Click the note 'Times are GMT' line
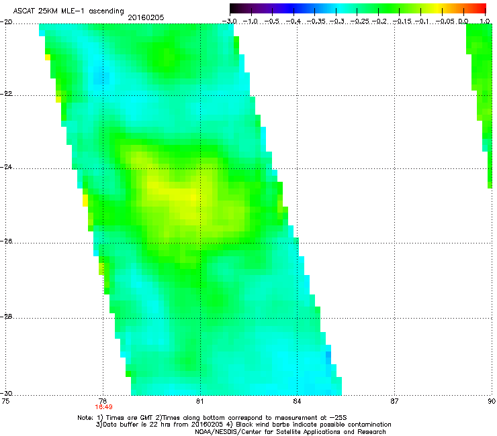Viewport: 497px width, 436px height. (212, 418)
